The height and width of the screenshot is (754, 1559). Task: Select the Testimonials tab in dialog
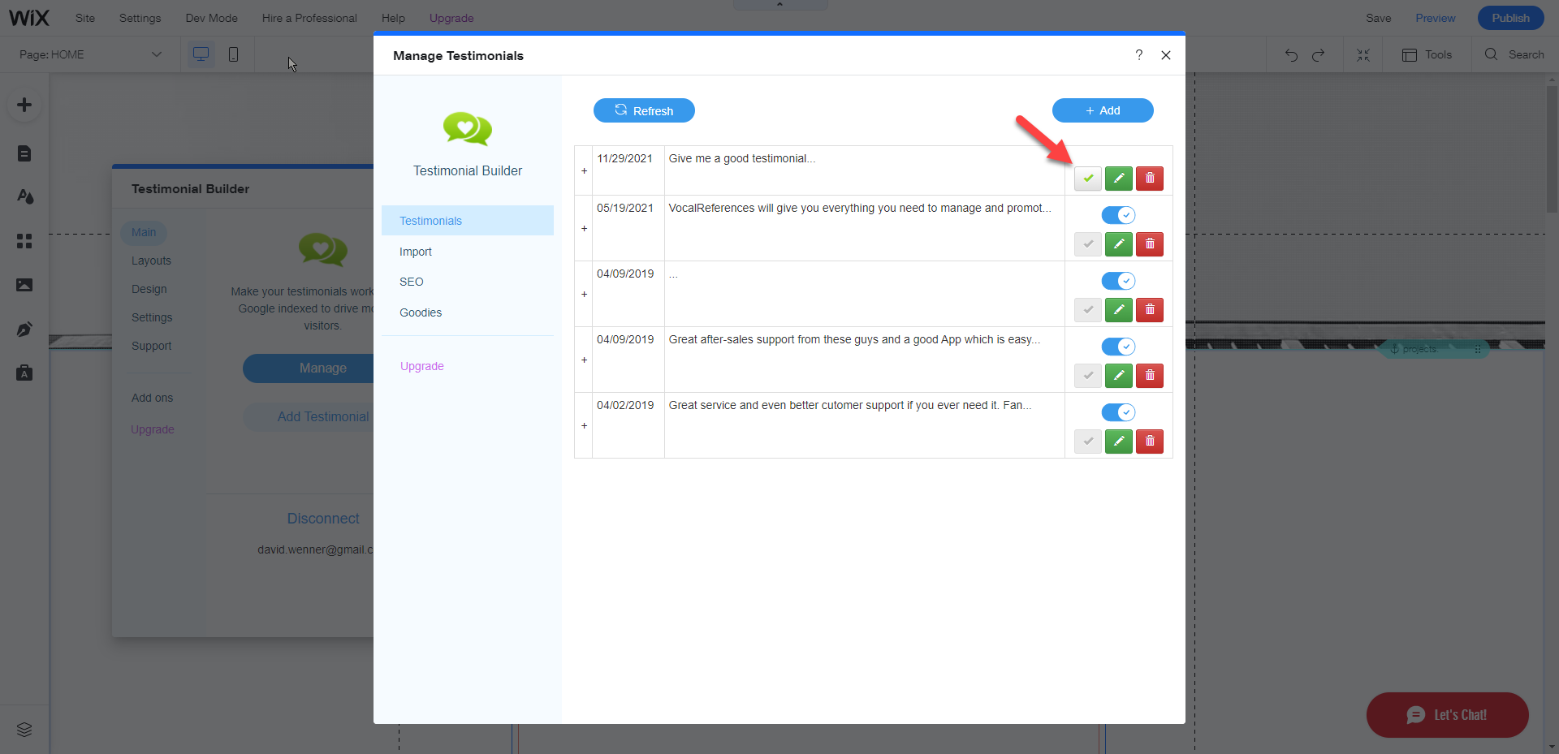(x=468, y=221)
